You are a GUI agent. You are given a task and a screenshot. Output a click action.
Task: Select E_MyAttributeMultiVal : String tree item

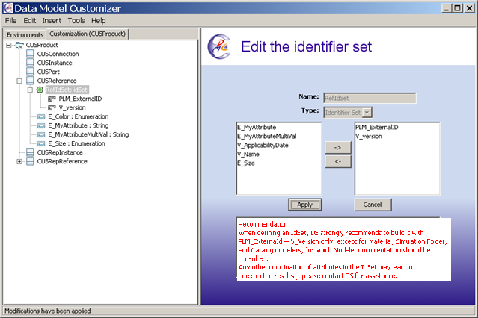pos(88,134)
